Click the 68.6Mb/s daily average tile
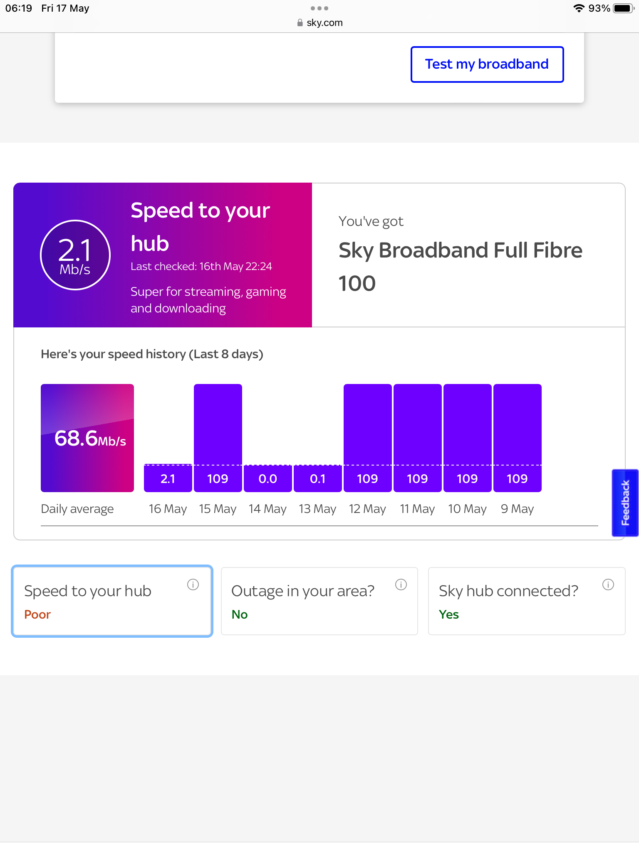This screenshot has width=639, height=852. tap(87, 438)
